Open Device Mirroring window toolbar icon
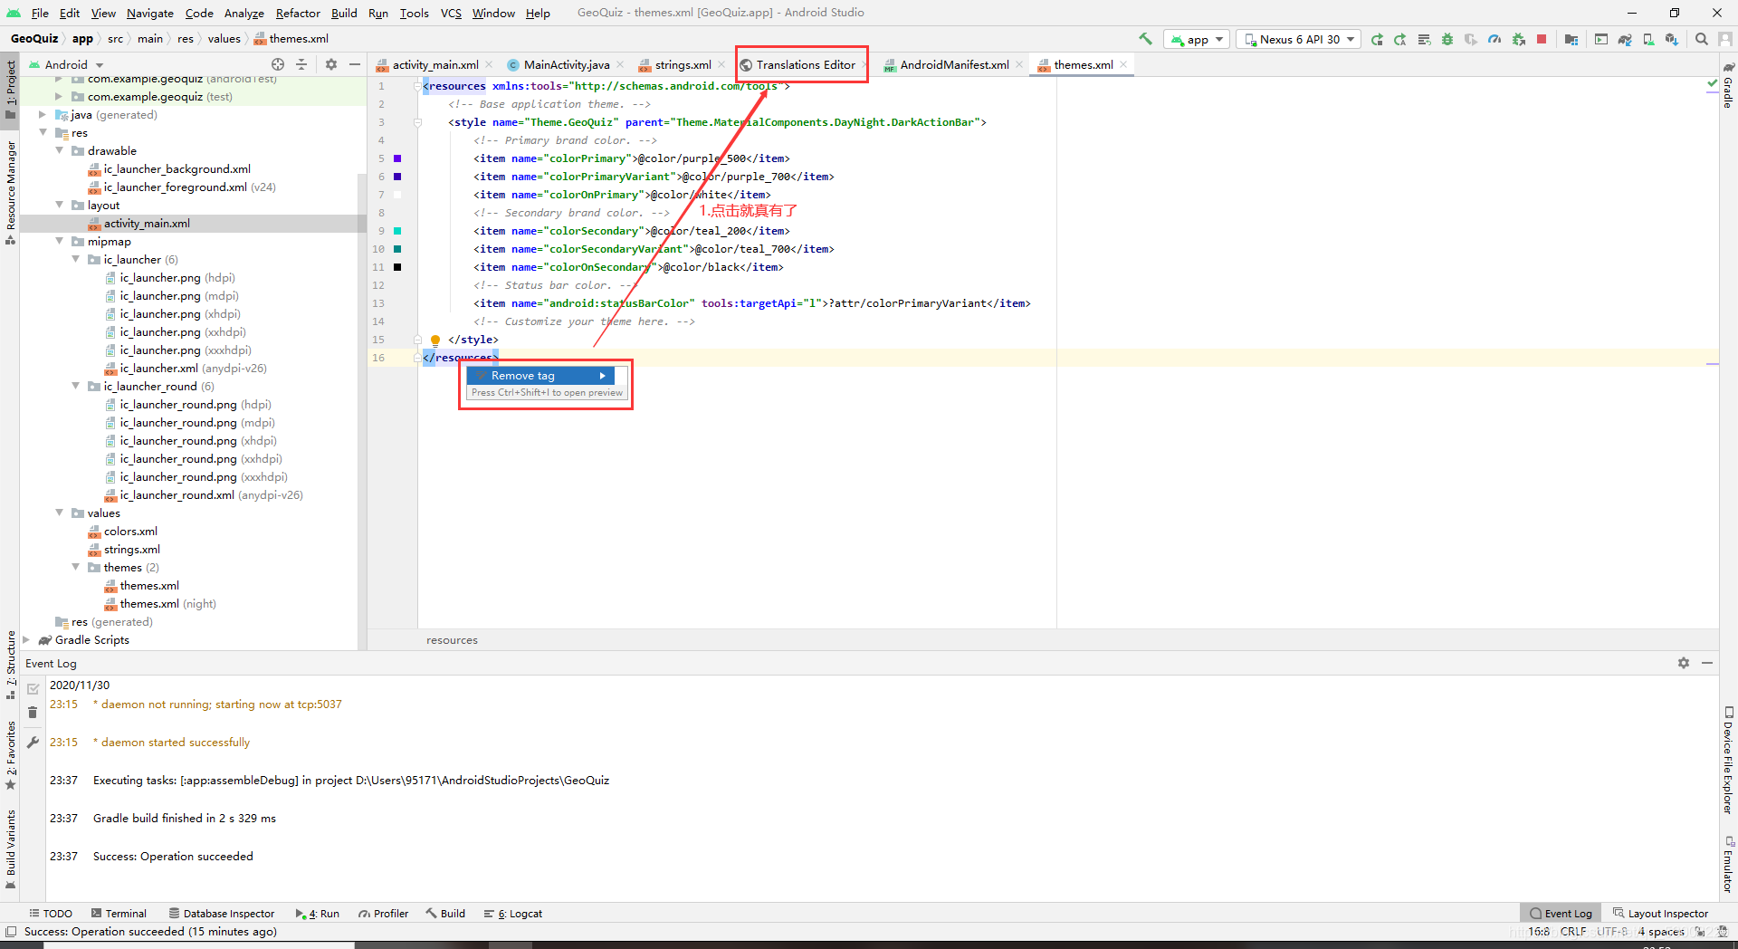This screenshot has height=949, width=1738. (1601, 39)
